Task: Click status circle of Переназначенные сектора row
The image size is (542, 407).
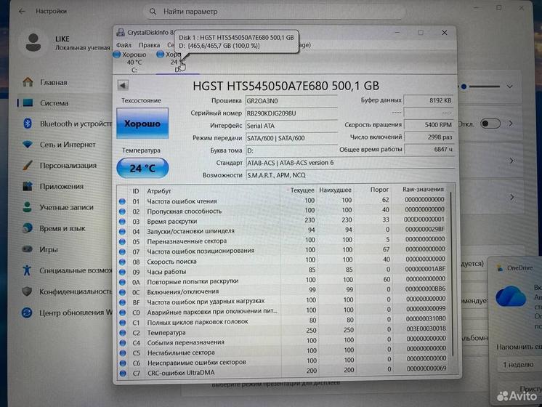Action: click(x=123, y=241)
